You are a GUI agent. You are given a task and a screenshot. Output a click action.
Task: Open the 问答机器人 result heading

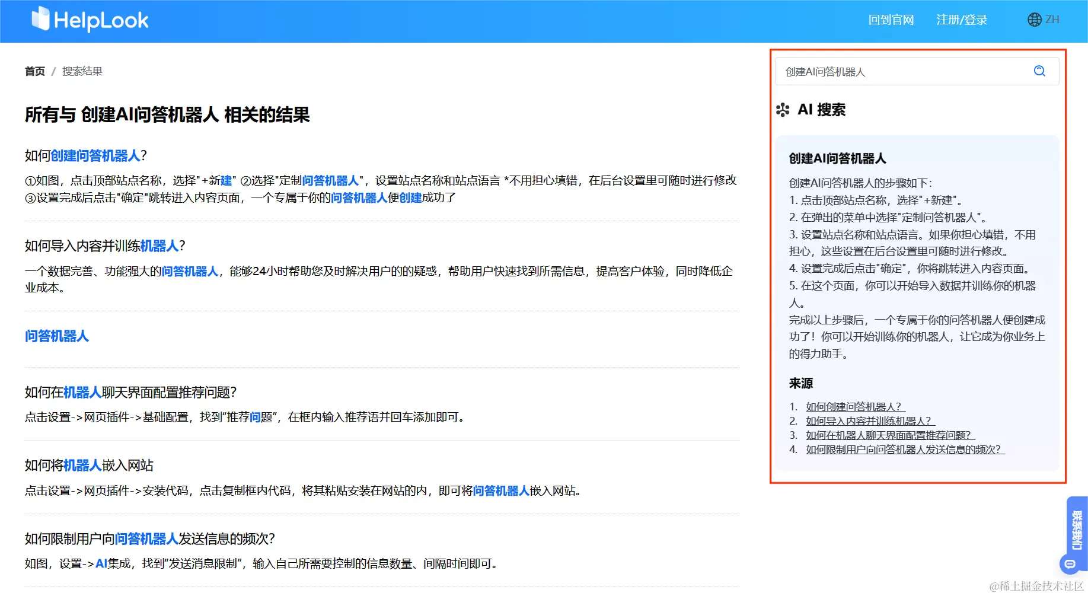[57, 336]
